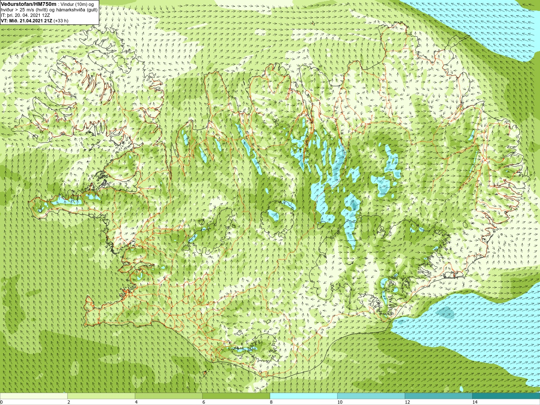Click the '14' scale label
This screenshot has height=405, width=540.
point(475,402)
